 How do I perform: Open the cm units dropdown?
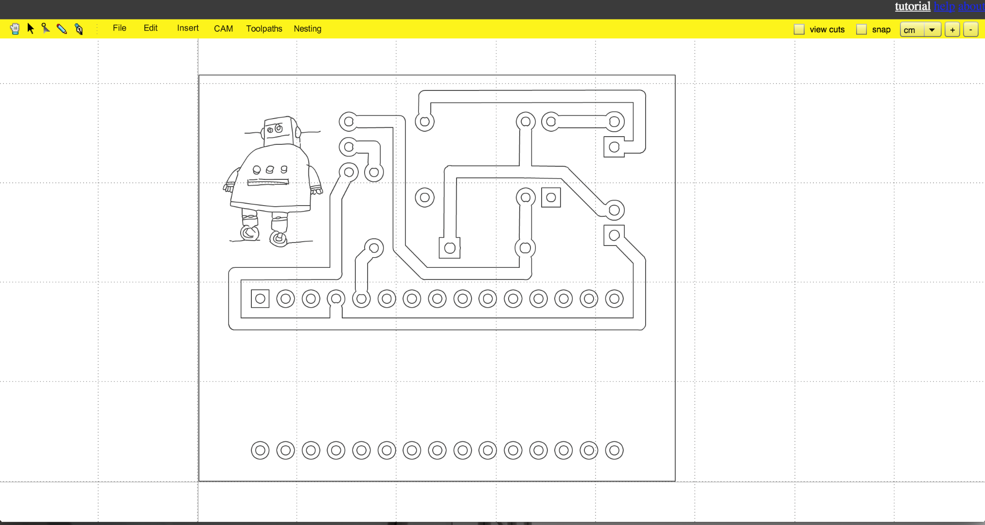coord(912,30)
